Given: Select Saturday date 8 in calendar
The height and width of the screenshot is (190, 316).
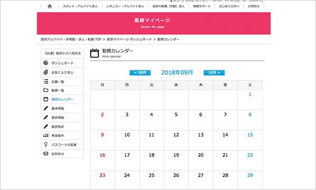Looking at the screenshot, I should click(x=250, y=114).
